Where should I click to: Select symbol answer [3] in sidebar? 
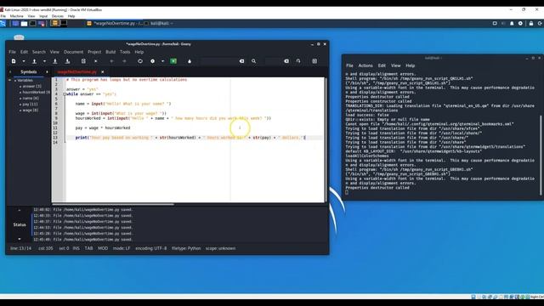coord(31,86)
